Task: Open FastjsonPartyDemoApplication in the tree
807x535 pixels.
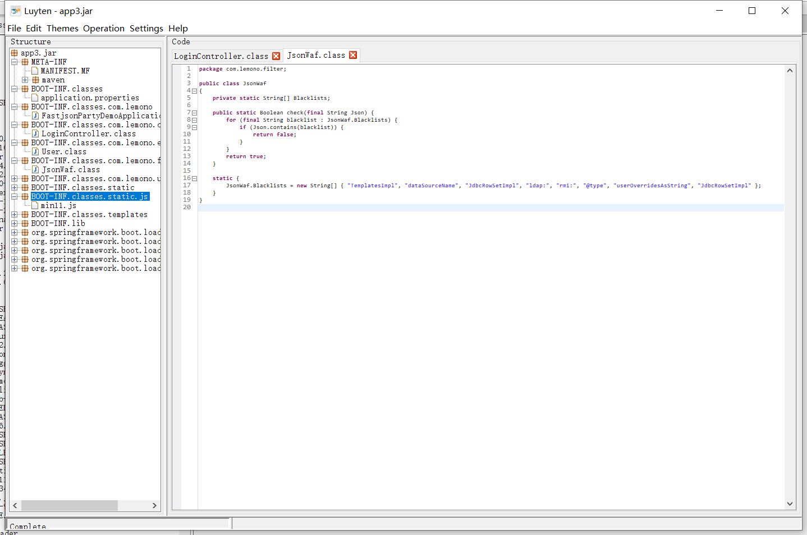Action: click(x=101, y=116)
